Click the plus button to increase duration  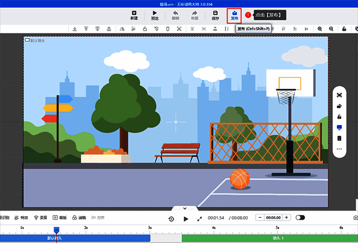click(x=286, y=217)
